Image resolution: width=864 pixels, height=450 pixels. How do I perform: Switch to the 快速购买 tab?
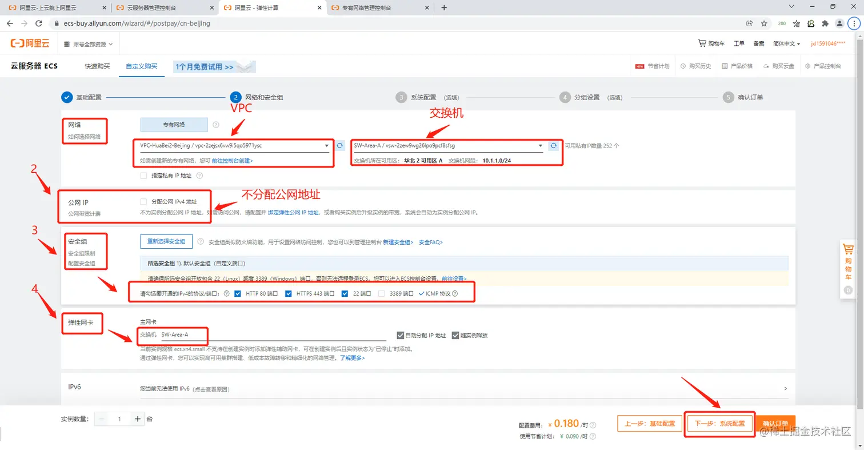(x=97, y=66)
